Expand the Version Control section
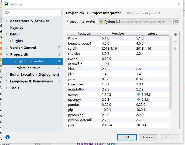The height and width of the screenshot is (145, 185). [x=7, y=48]
